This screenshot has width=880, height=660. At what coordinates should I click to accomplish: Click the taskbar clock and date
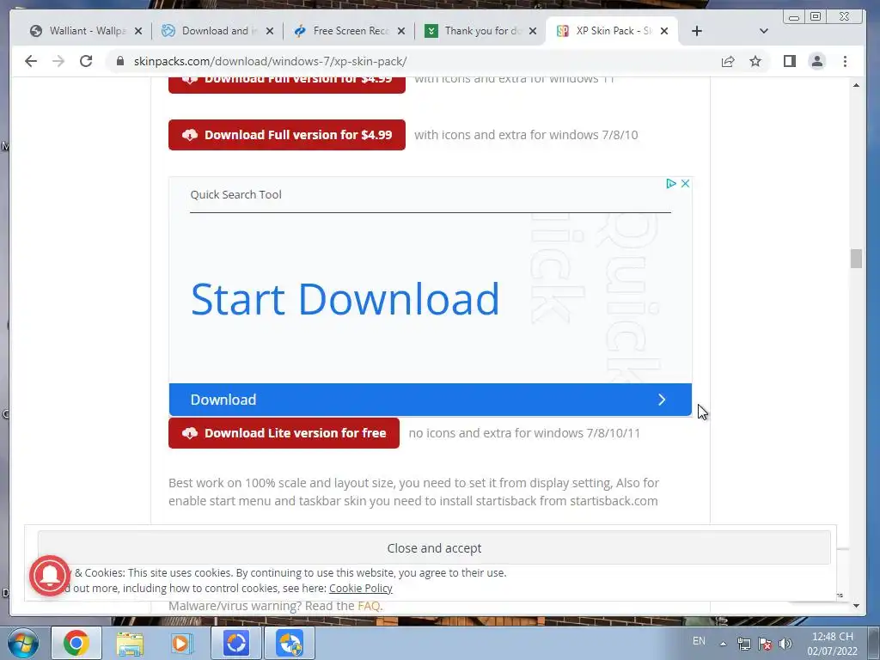click(x=832, y=644)
